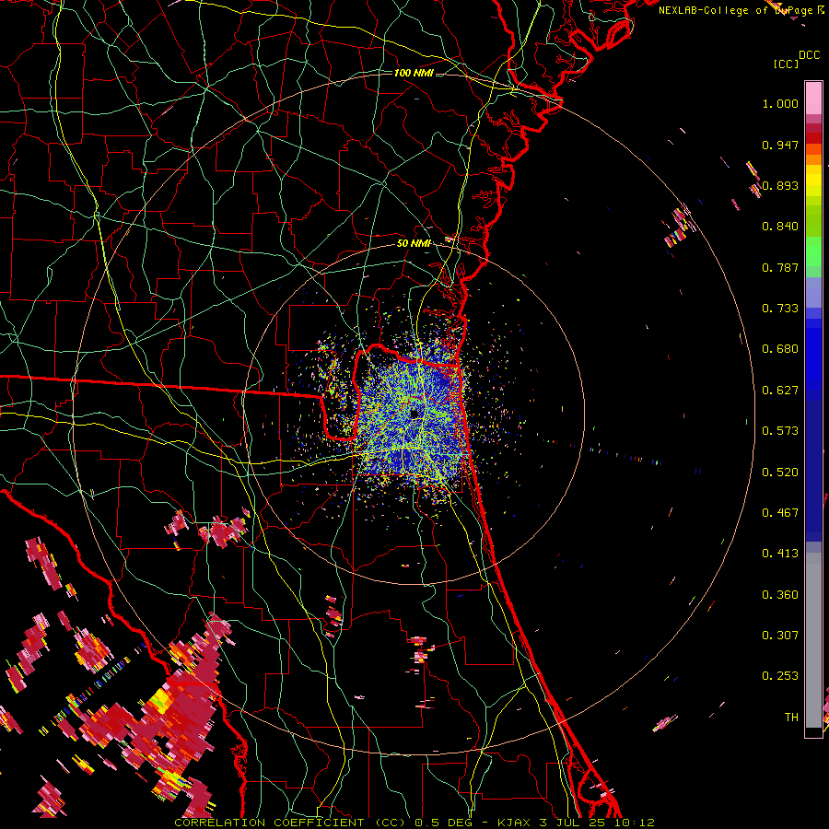Click the 0.733 legend value
The width and height of the screenshot is (829, 829).
[780, 309]
